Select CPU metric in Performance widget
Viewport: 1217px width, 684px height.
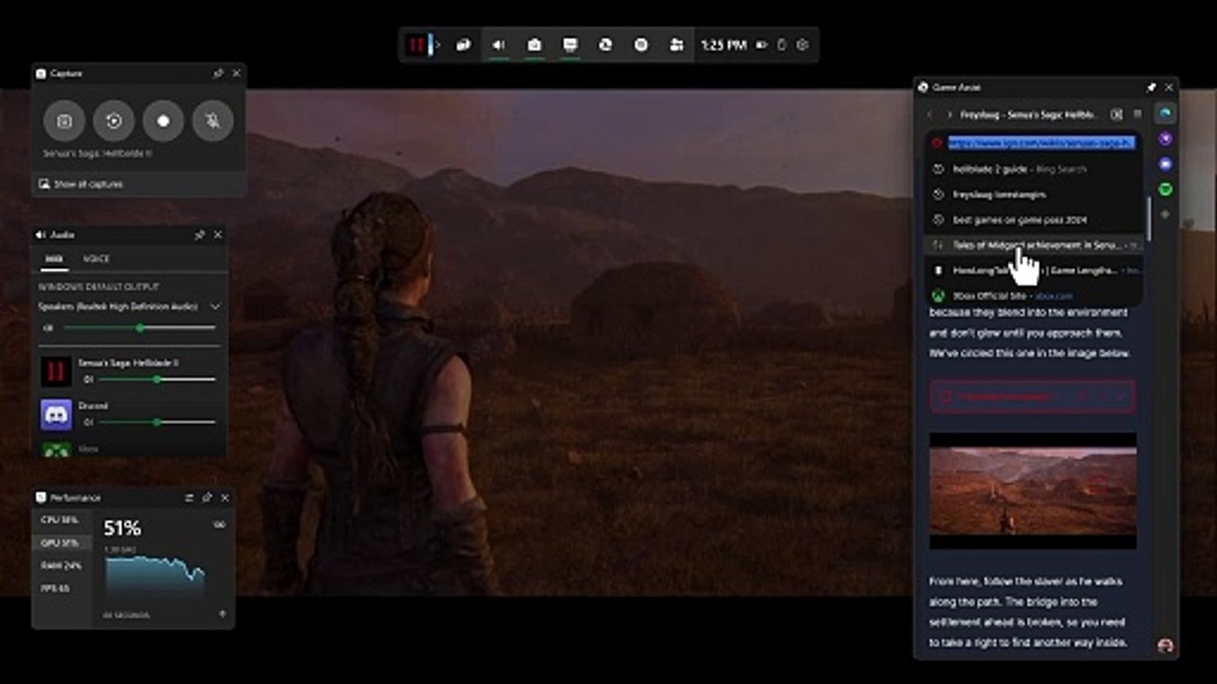60,520
